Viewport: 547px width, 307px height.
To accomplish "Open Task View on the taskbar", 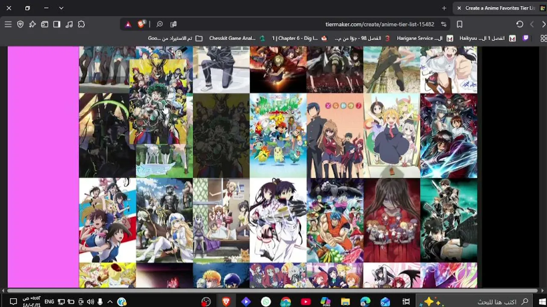I will (406, 301).
